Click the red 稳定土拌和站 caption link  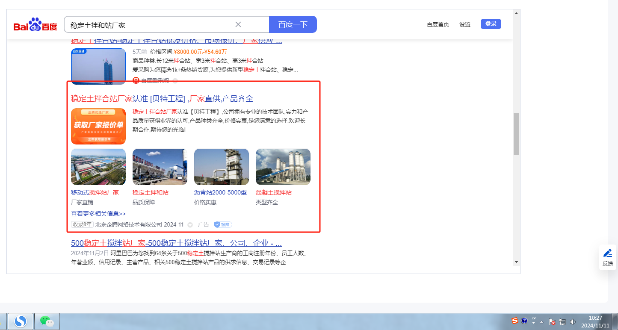point(151,192)
